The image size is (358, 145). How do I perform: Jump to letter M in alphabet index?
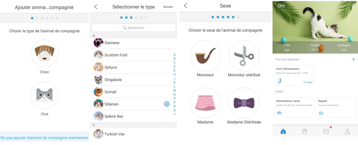click(174, 90)
